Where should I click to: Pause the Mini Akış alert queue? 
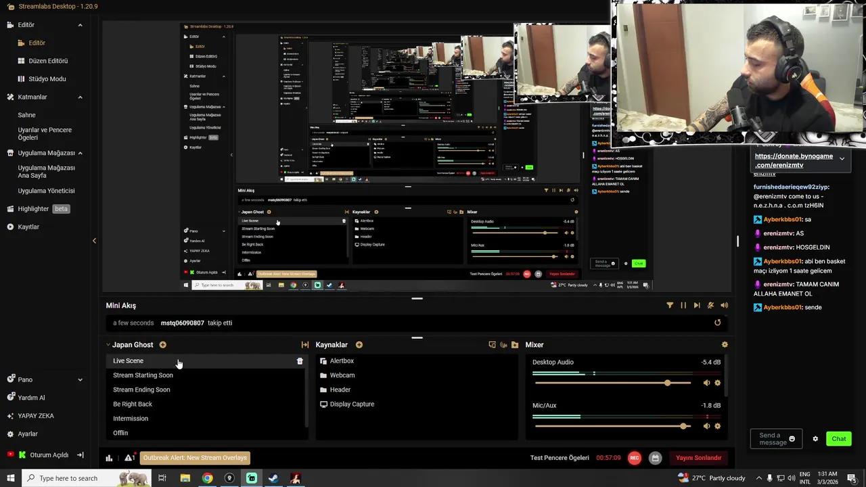pos(683,306)
